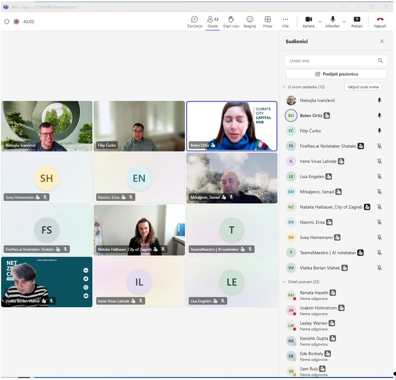The height and width of the screenshot is (380, 396).
Task: Expand the Kamera dropdown arrow
Action: [x=320, y=21]
